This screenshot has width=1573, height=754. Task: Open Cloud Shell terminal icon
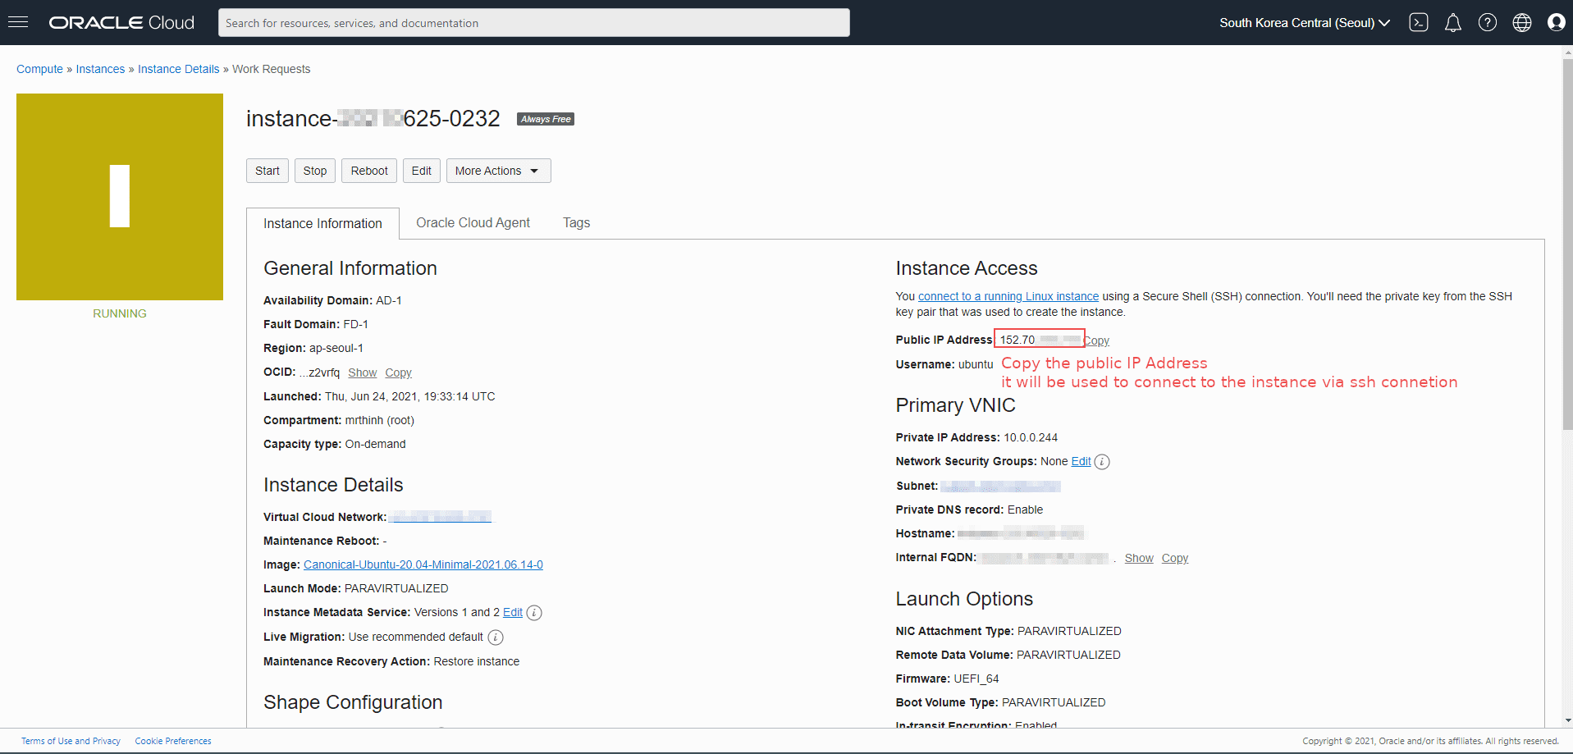tap(1419, 23)
